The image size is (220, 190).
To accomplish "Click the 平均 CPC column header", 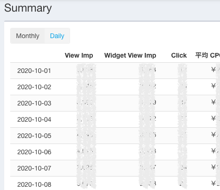I will click(207, 55).
